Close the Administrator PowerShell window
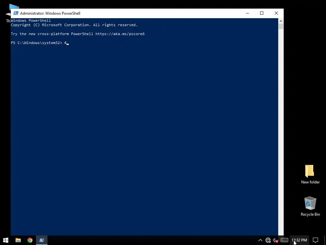 coord(276,13)
